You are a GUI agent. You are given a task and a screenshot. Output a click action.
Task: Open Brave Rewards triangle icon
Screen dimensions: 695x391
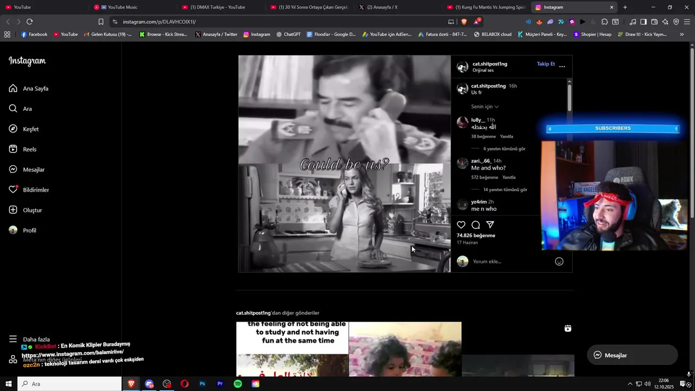(477, 22)
